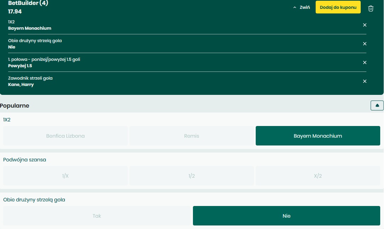Toggle Bayern Monachium in the 1X2 market
The width and height of the screenshot is (388, 229).
[318, 136]
